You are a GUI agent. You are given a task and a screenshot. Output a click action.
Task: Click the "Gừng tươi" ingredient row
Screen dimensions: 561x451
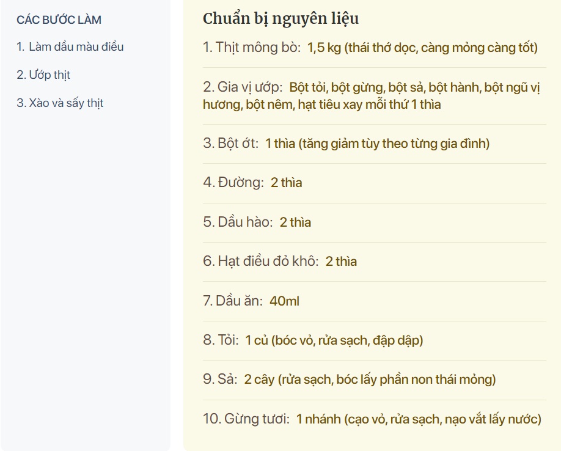coord(372,419)
